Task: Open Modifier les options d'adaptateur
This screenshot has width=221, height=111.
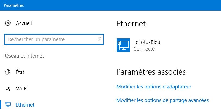Action: 154,87
